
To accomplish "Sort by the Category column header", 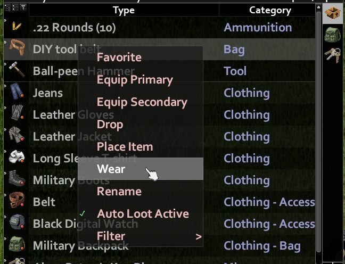I will click(x=270, y=10).
